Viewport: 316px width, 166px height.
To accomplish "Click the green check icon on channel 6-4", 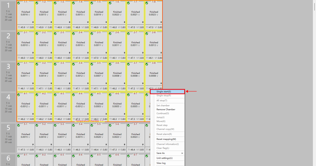I will tap(73, 156).
